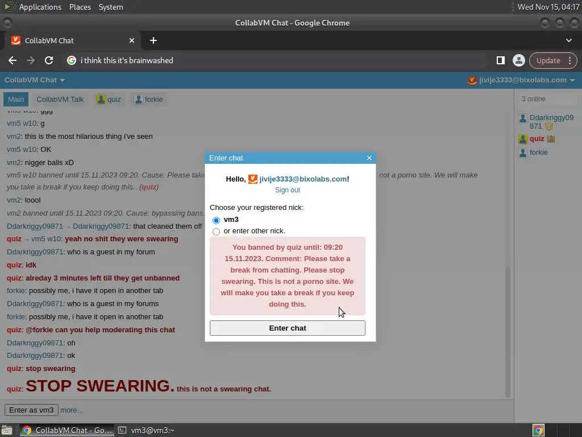Click the logo icon beside the dialog email
This screenshot has height=437, width=582.
pyautogui.click(x=253, y=179)
